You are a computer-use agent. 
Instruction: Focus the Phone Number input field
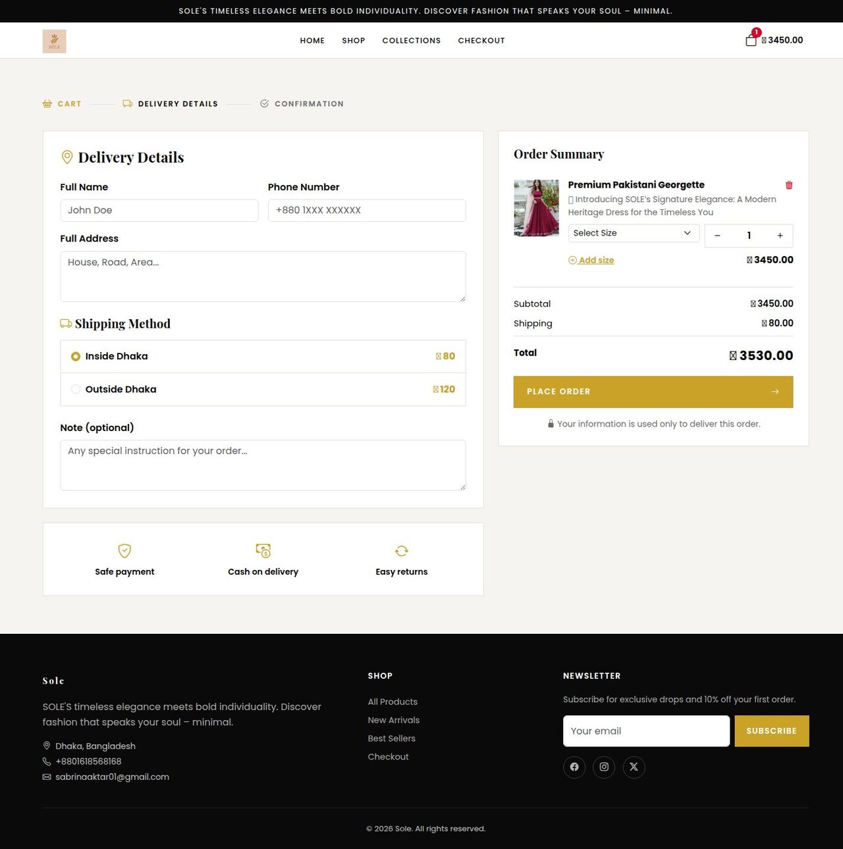pyautogui.click(x=367, y=211)
